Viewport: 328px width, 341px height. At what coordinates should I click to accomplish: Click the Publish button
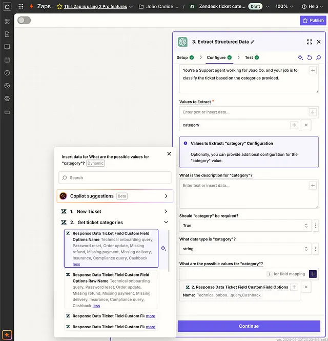[x=313, y=21]
